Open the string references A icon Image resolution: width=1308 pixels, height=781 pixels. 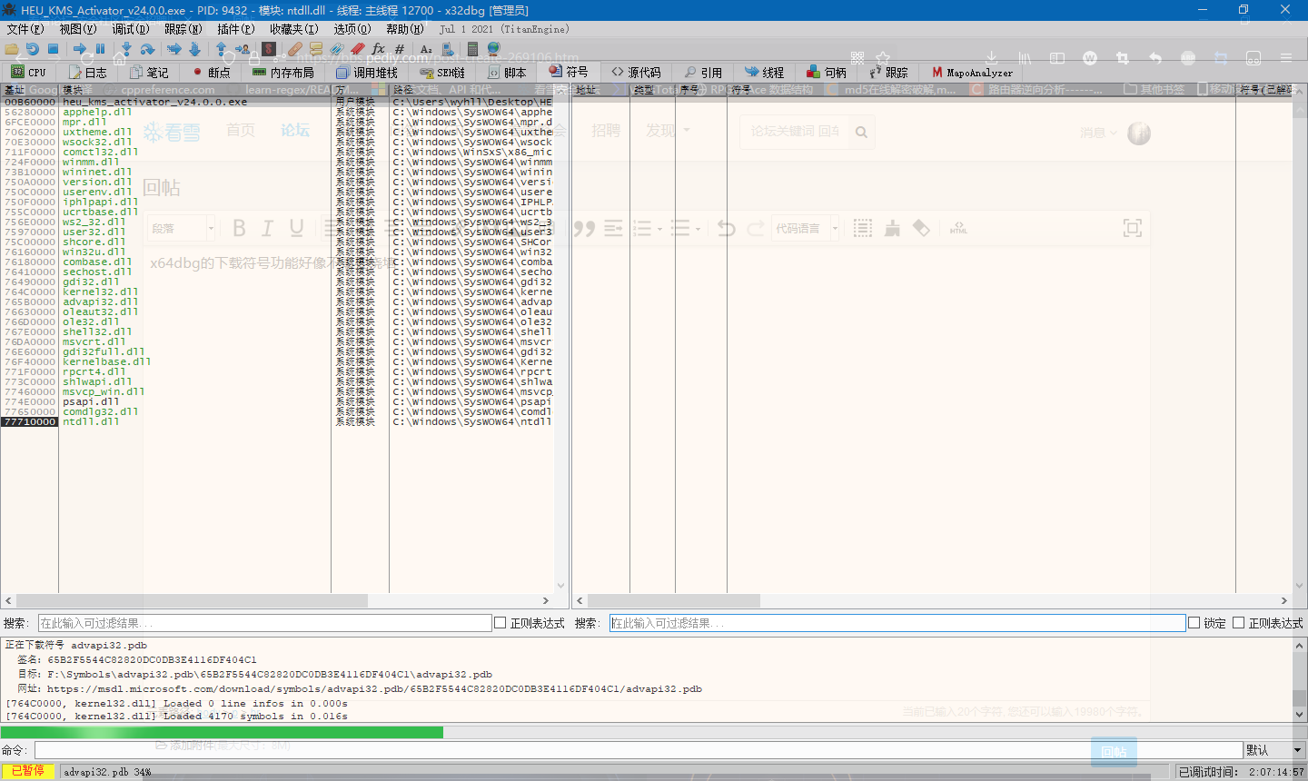426,49
